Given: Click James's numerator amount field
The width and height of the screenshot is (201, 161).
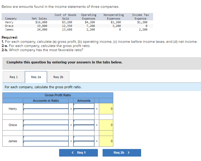Looking at the screenshot, I should 84,138.
